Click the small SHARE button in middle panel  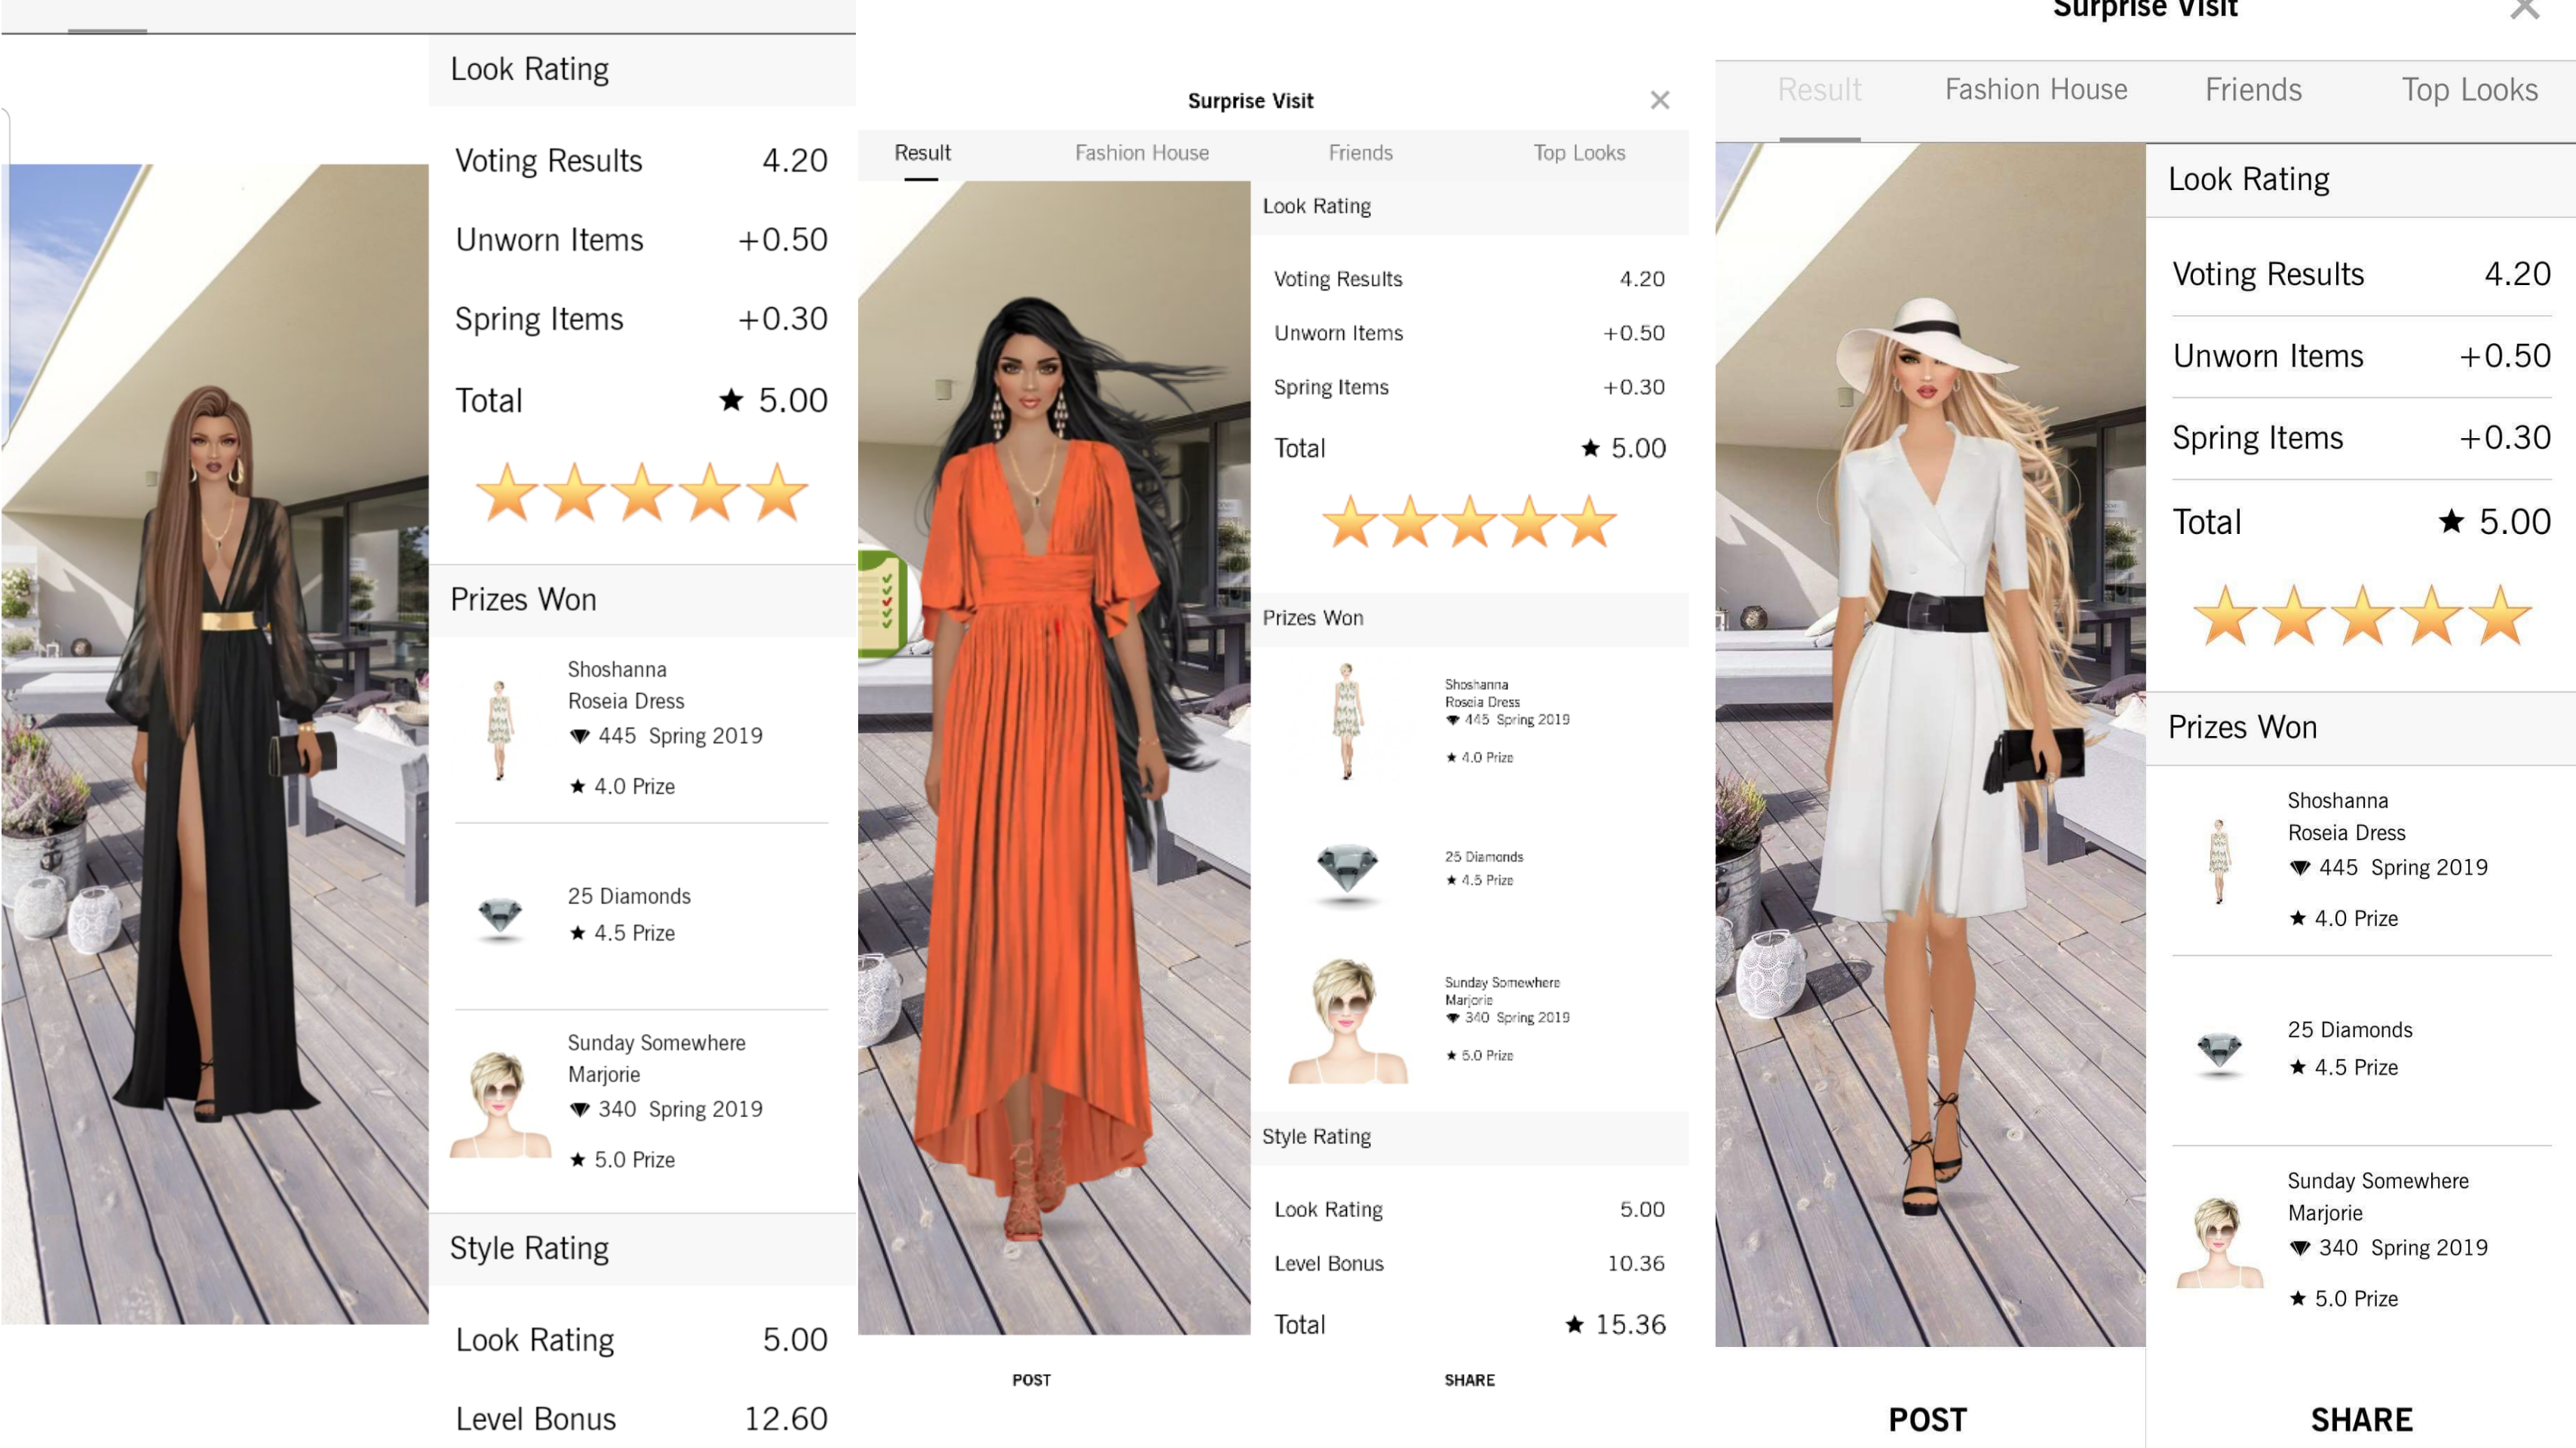pos(1469,1380)
